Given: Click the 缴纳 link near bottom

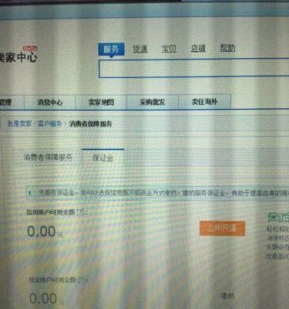Looking at the screenshot, I should click(x=227, y=297).
